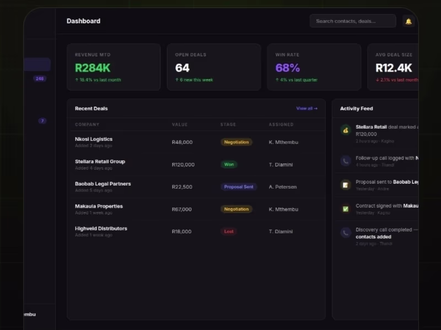Click T. Dlamini in Highveld Distributors row
Image resolution: width=441 pixels, height=330 pixels.
[x=281, y=232]
